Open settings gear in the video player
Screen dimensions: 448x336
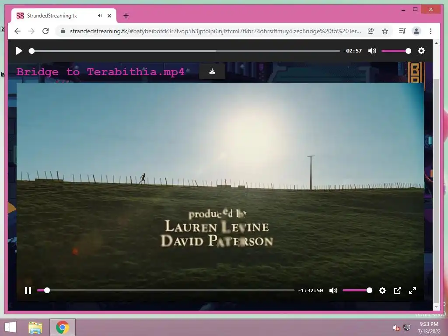382,290
